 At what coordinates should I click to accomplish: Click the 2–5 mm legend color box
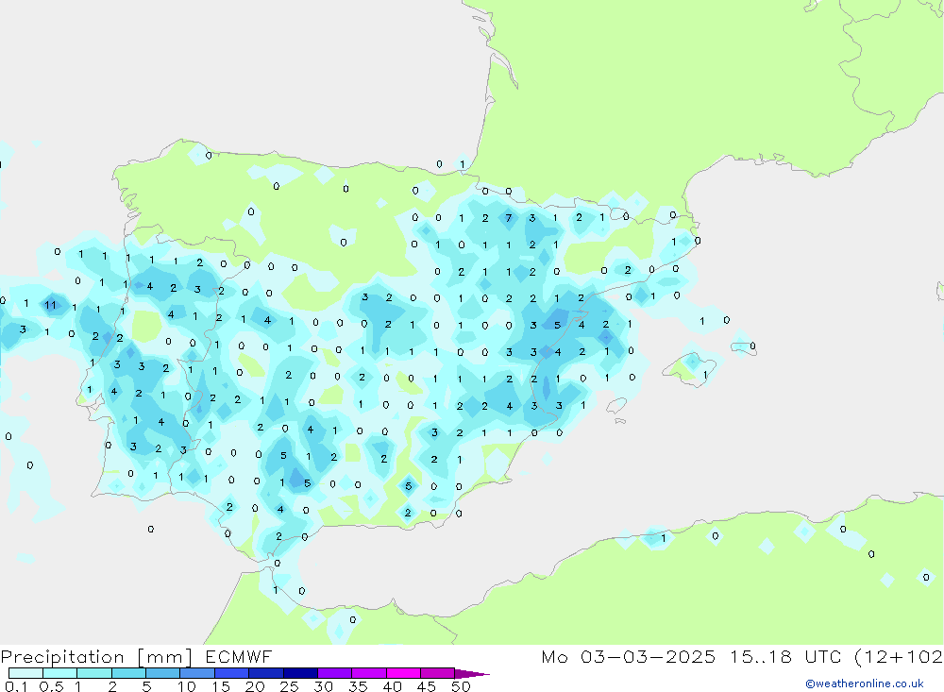pos(128,673)
